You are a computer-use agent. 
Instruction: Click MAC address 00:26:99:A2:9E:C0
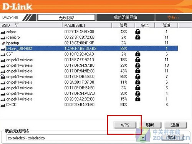tap(79, 99)
